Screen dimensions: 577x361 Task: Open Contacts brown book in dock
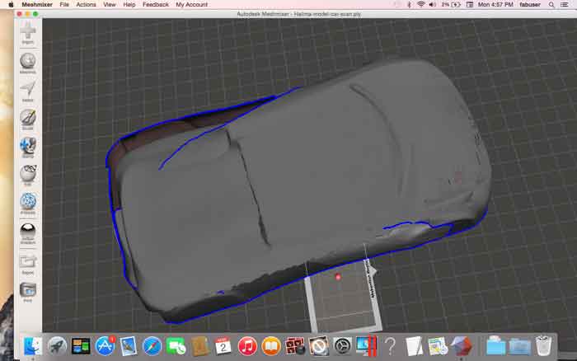pos(199,346)
